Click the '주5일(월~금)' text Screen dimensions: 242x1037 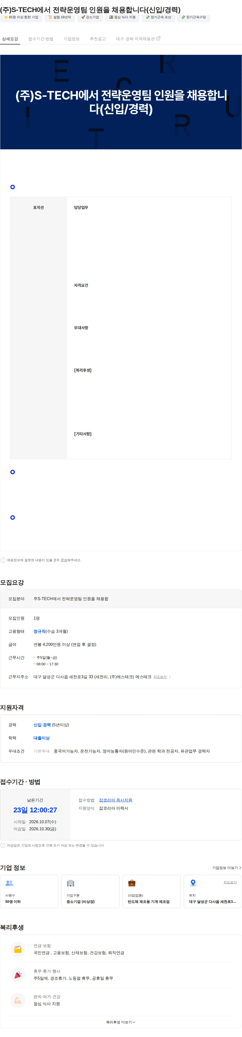pos(47,657)
